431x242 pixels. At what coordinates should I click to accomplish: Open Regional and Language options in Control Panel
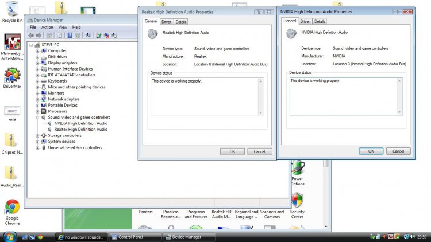[x=247, y=214]
